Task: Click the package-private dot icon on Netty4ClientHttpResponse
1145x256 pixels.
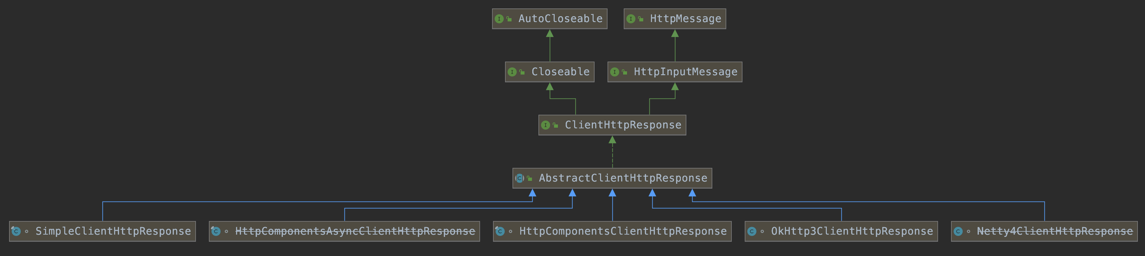Action: click(969, 232)
